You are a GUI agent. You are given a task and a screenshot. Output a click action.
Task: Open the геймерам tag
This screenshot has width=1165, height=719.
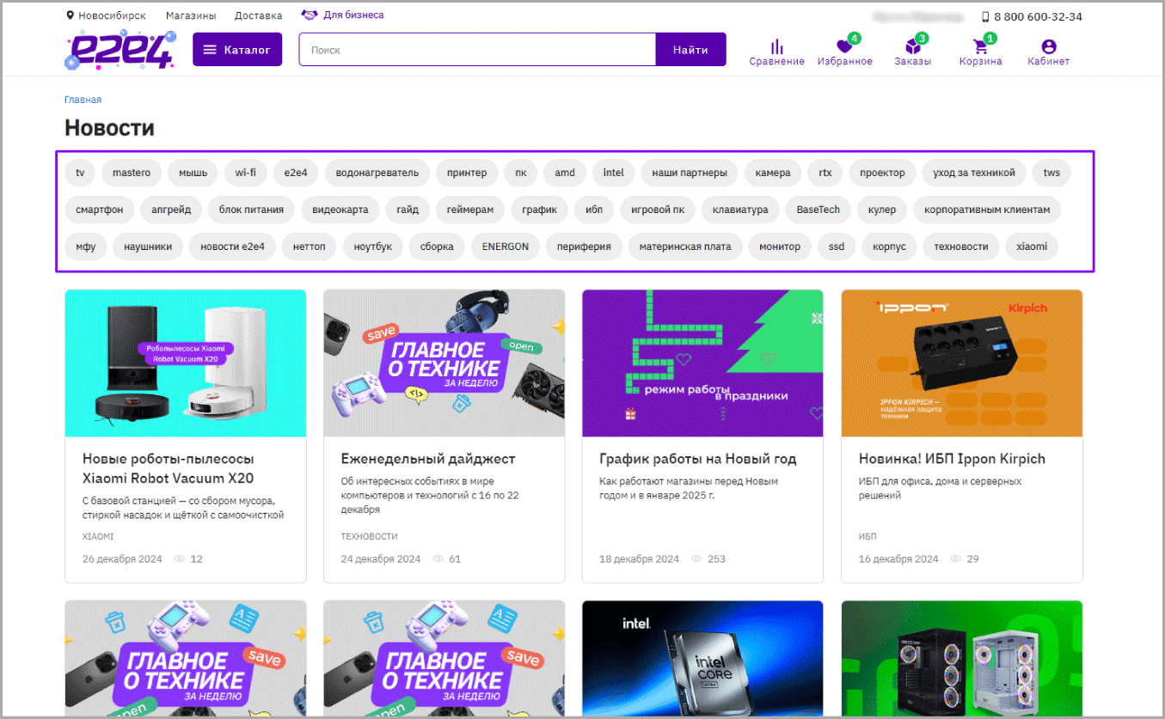coord(470,210)
